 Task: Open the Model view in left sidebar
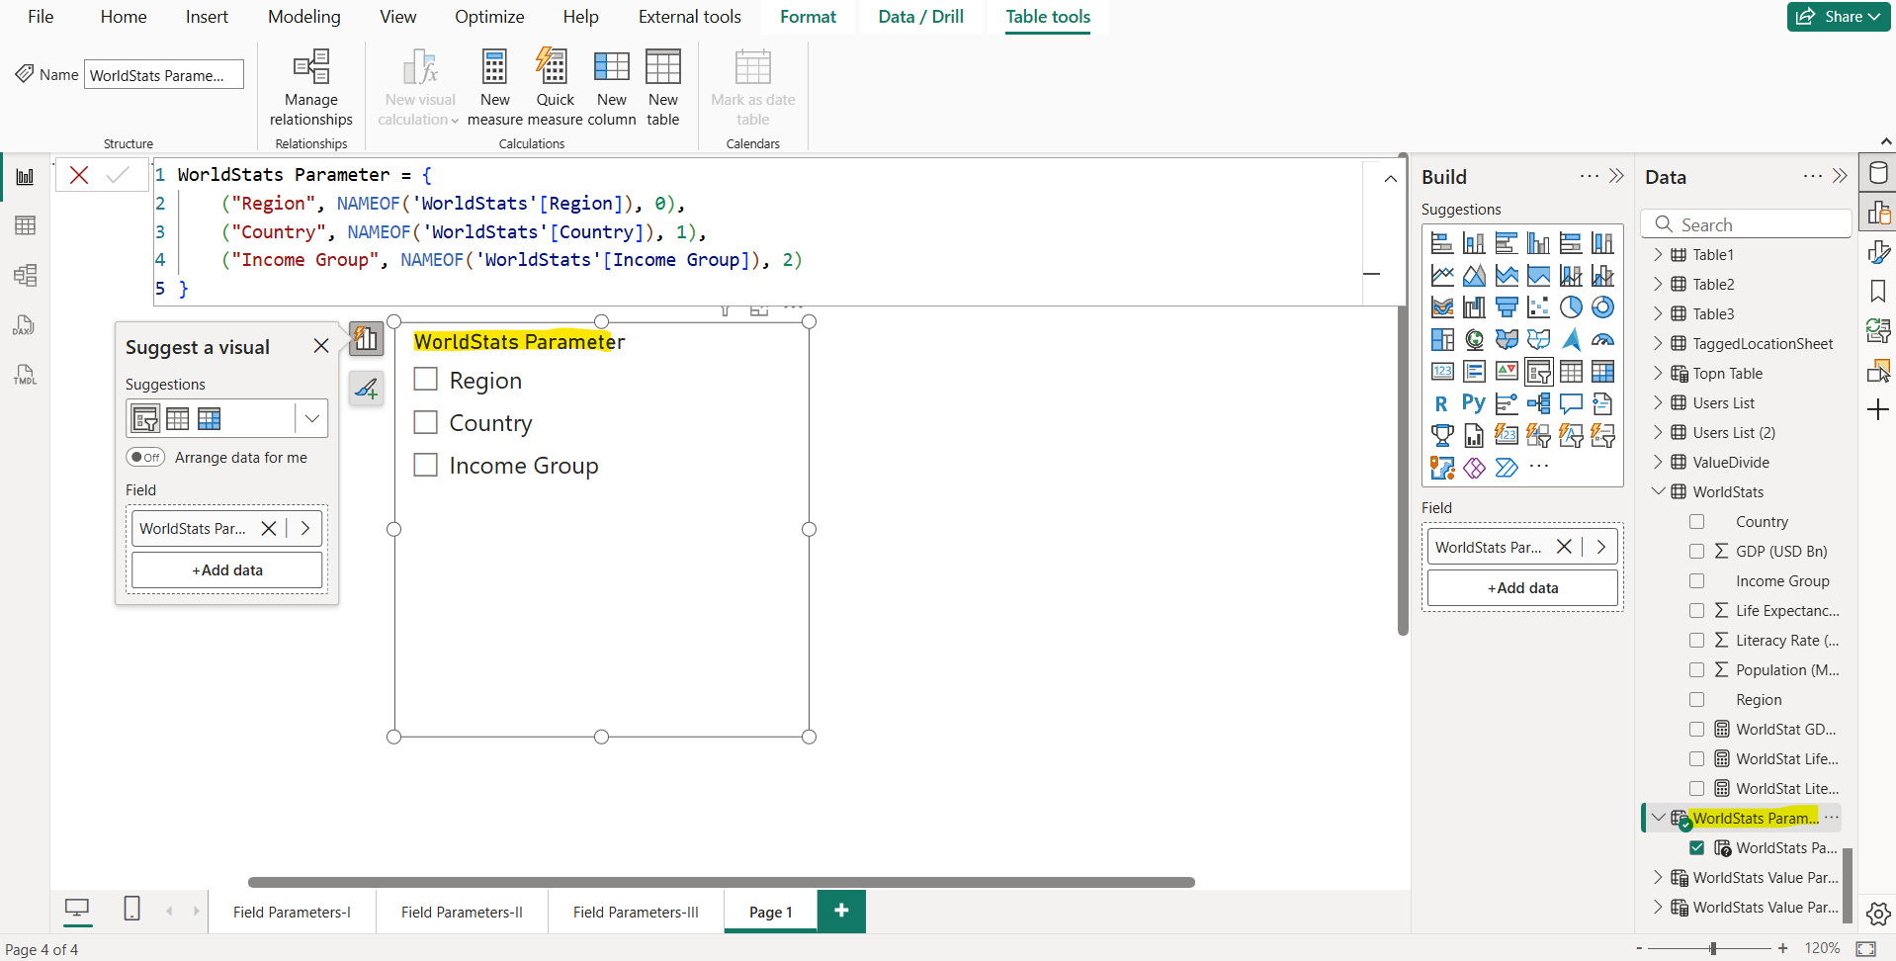tap(25, 275)
